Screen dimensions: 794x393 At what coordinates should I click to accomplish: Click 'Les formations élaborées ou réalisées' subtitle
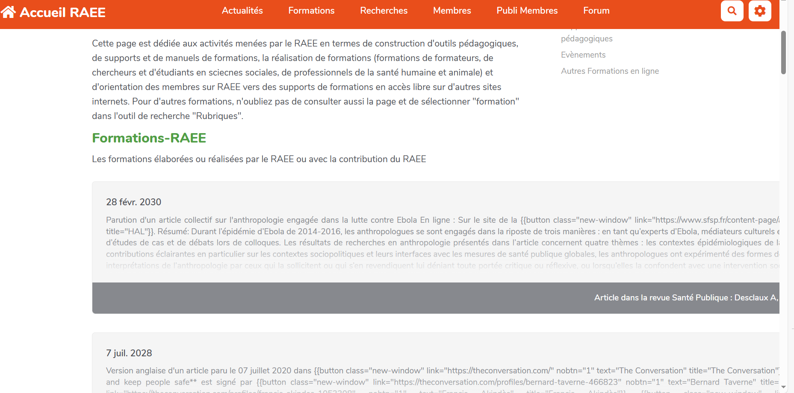point(259,159)
